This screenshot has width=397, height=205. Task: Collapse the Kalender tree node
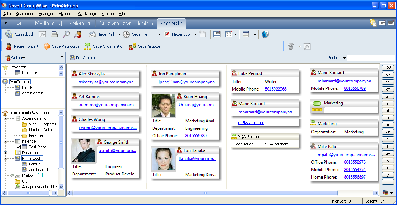[x=5, y=142]
